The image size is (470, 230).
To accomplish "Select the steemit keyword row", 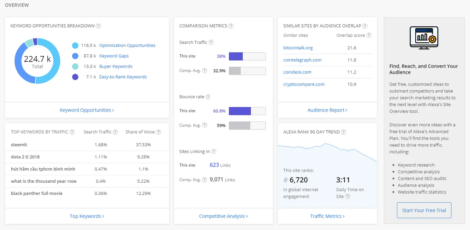I will [87, 145].
